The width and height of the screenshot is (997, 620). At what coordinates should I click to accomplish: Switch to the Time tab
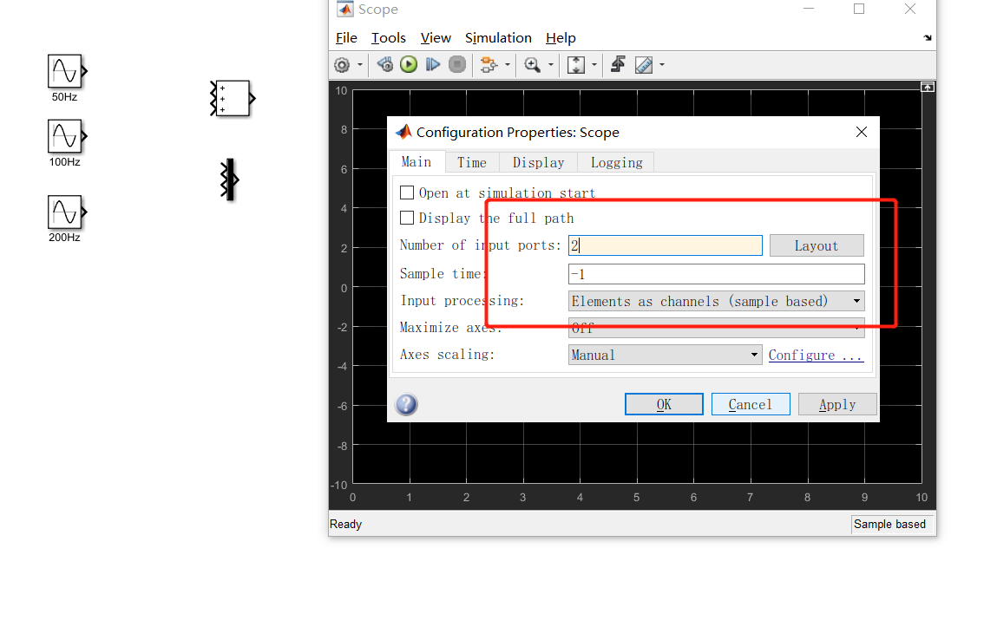472,163
